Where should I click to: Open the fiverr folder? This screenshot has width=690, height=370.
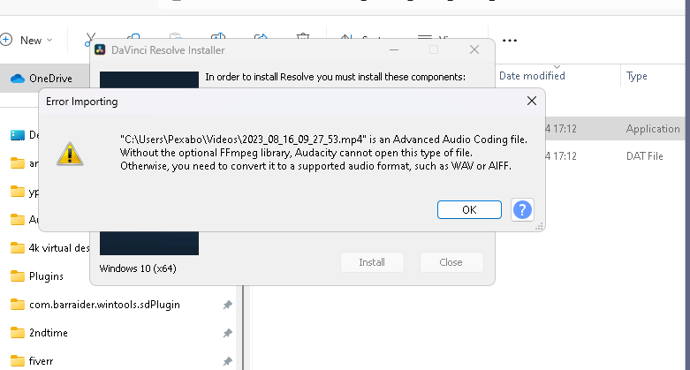pos(41,361)
